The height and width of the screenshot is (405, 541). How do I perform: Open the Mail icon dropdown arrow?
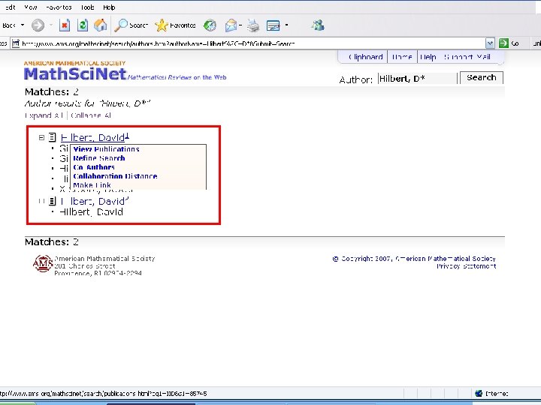pyautogui.click(x=240, y=25)
